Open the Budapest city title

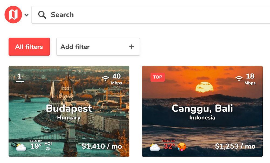[x=69, y=108]
